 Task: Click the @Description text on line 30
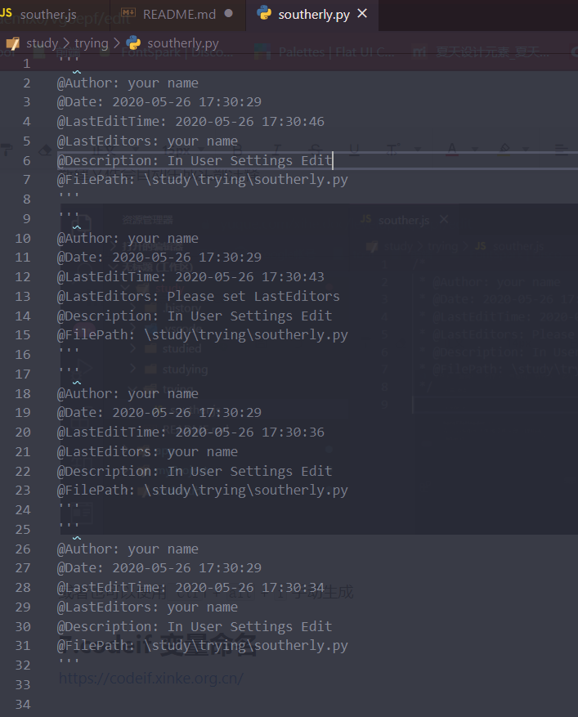click(x=195, y=627)
